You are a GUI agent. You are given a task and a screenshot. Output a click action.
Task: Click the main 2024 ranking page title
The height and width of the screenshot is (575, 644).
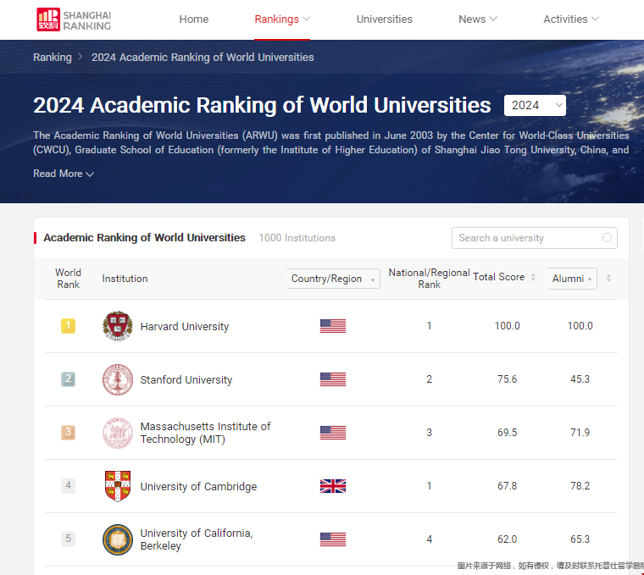point(262,106)
